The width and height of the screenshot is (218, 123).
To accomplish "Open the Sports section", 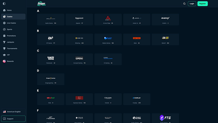I will (x=13, y=29).
